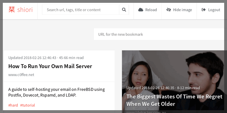Focus the search url, tags, title field
The image size is (227, 113).
[81, 10]
